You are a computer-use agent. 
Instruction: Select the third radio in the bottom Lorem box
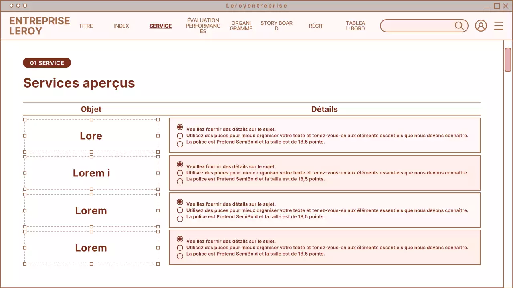[180, 256]
